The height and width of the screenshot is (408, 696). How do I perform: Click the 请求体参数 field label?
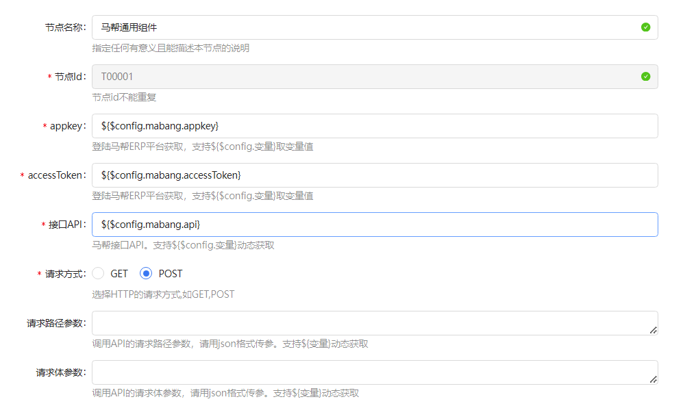(60, 372)
